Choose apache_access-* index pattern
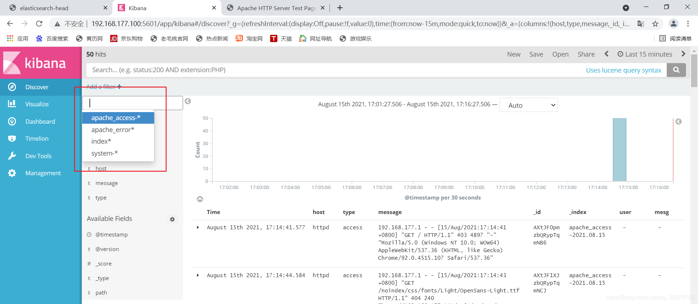 [118, 118]
